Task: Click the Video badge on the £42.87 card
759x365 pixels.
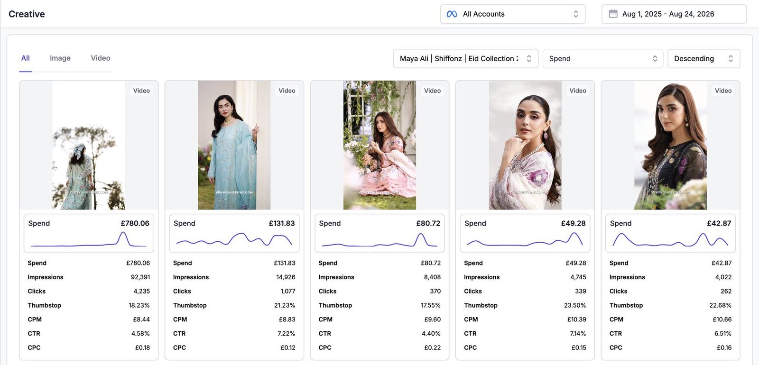Action: (x=723, y=91)
